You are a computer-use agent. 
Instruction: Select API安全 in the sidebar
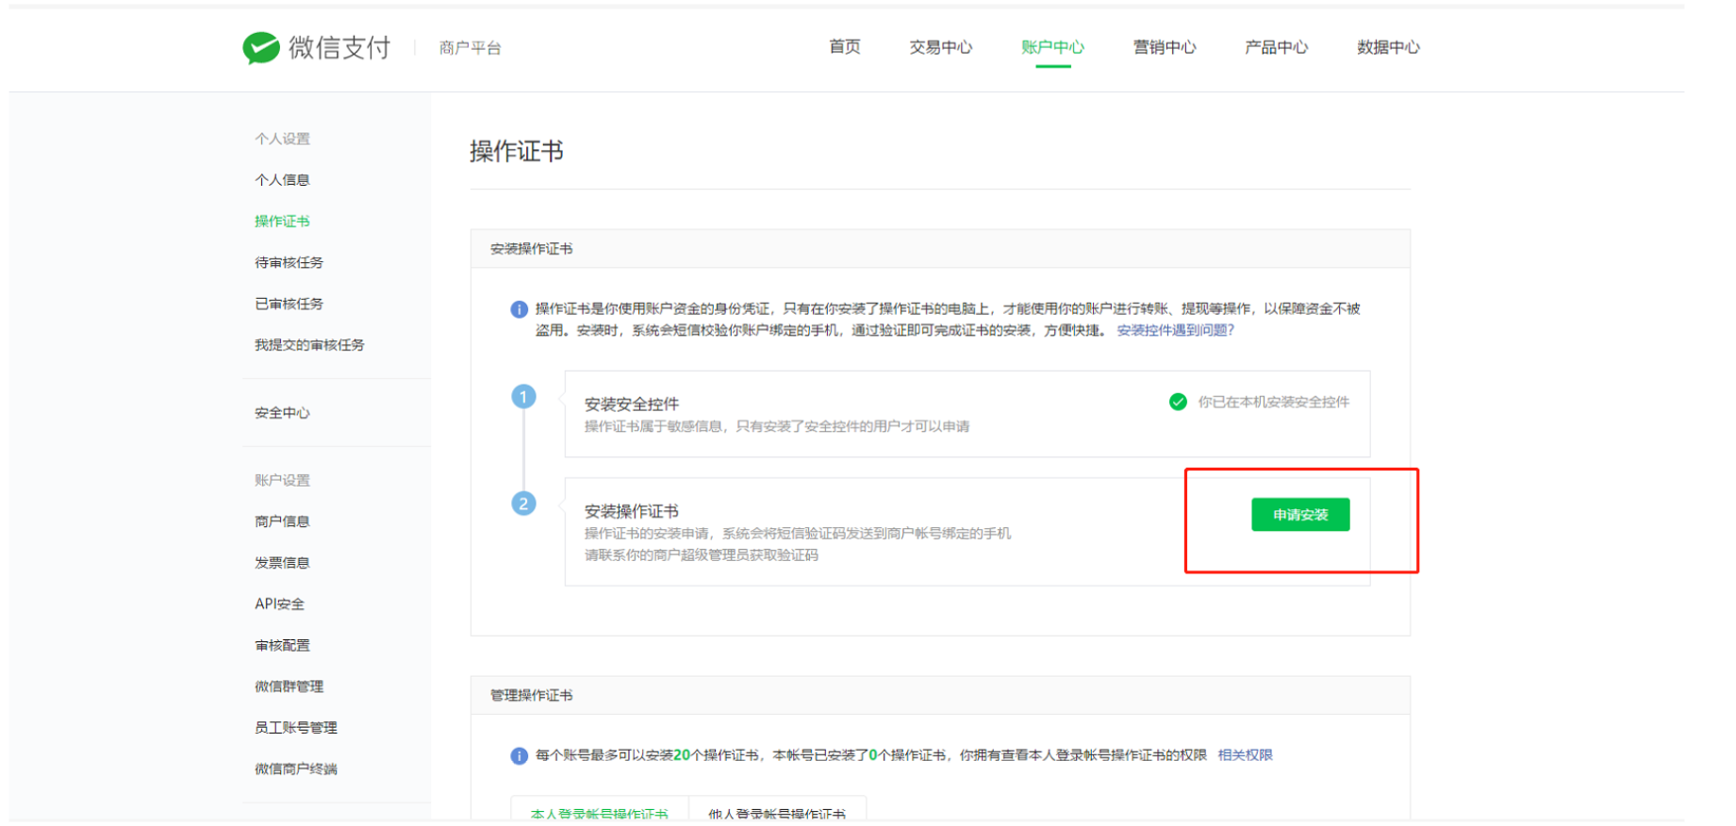click(x=279, y=604)
